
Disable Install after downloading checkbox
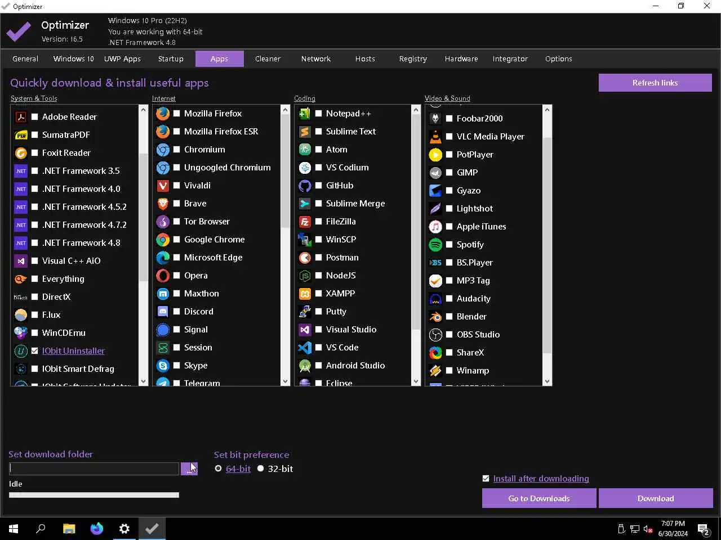pos(486,479)
